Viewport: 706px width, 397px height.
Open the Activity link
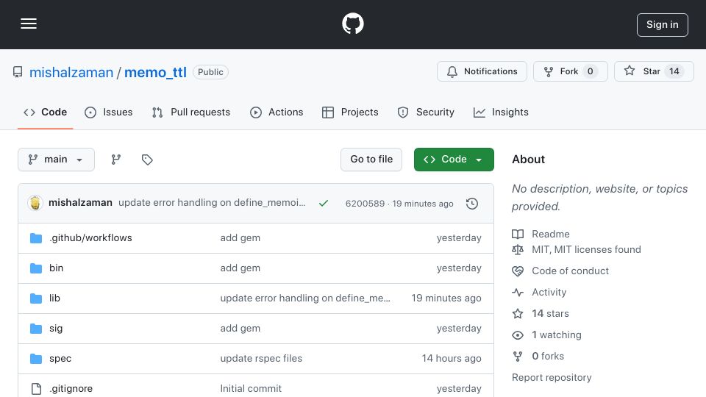click(x=549, y=292)
